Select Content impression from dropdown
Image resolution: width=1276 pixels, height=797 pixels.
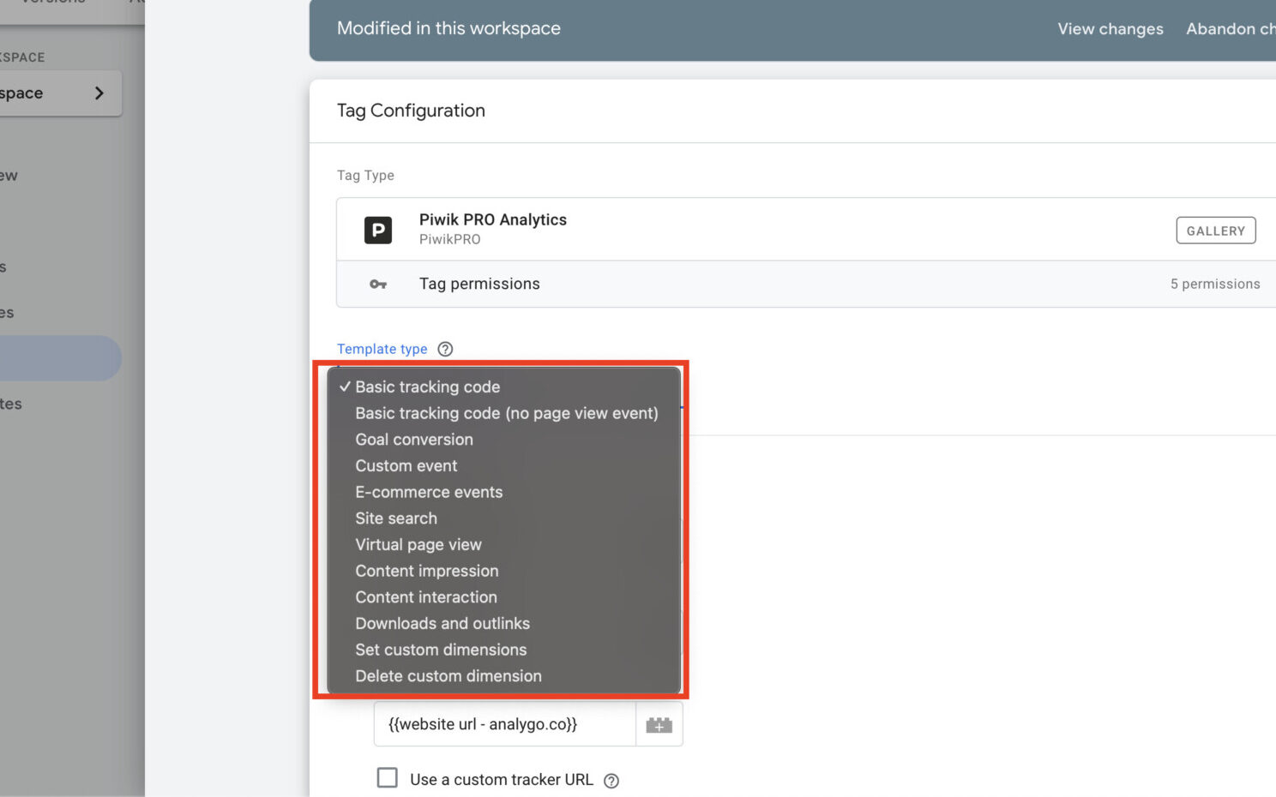426,571
